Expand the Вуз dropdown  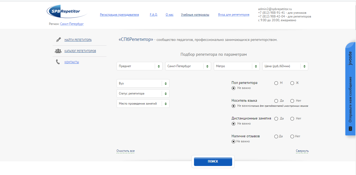point(143,83)
